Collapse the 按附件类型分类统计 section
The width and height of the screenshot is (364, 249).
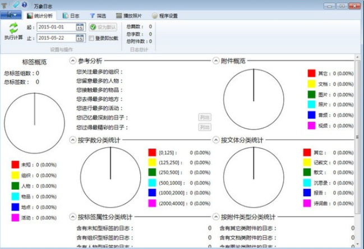(216, 217)
